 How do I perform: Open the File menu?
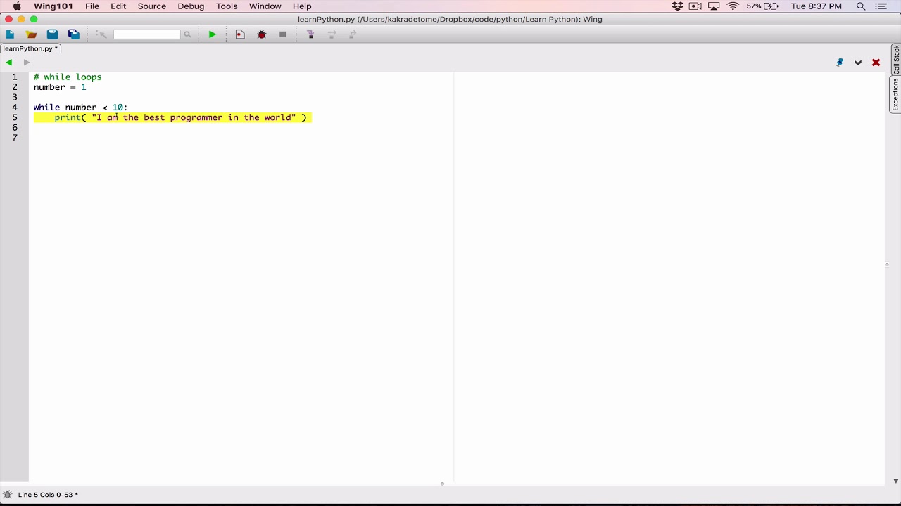tap(92, 6)
